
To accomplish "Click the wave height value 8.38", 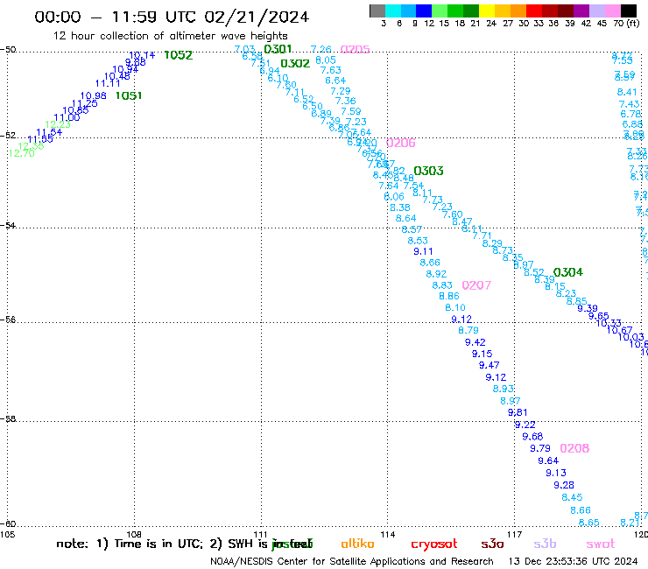I will coord(400,207).
